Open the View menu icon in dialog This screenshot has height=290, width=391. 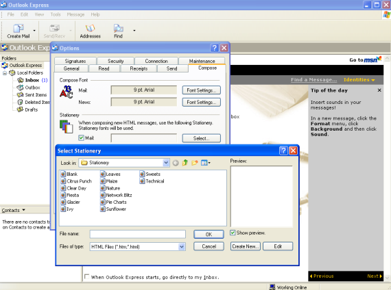click(206, 163)
